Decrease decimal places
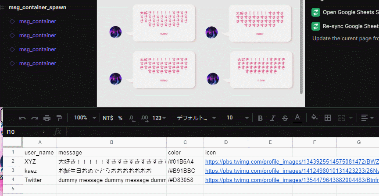The image size is (379, 196). 132,118
